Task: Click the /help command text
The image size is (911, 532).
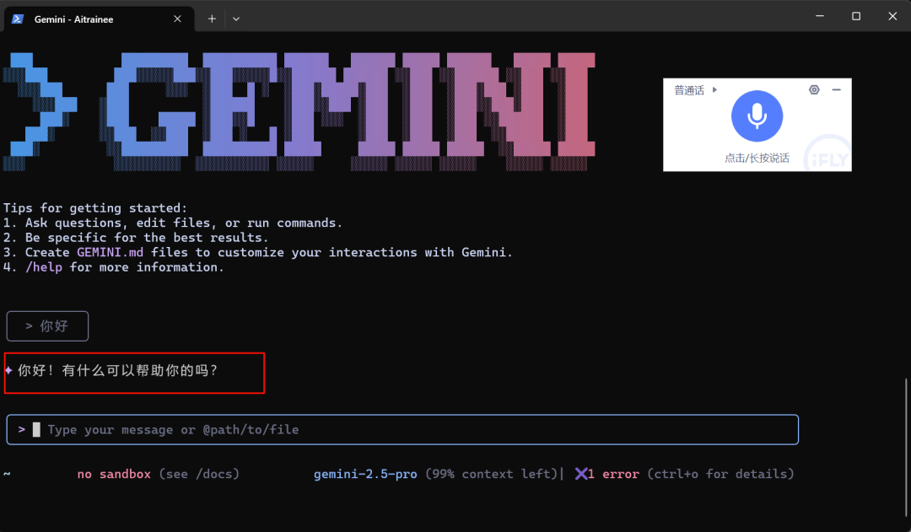Action: 44,267
